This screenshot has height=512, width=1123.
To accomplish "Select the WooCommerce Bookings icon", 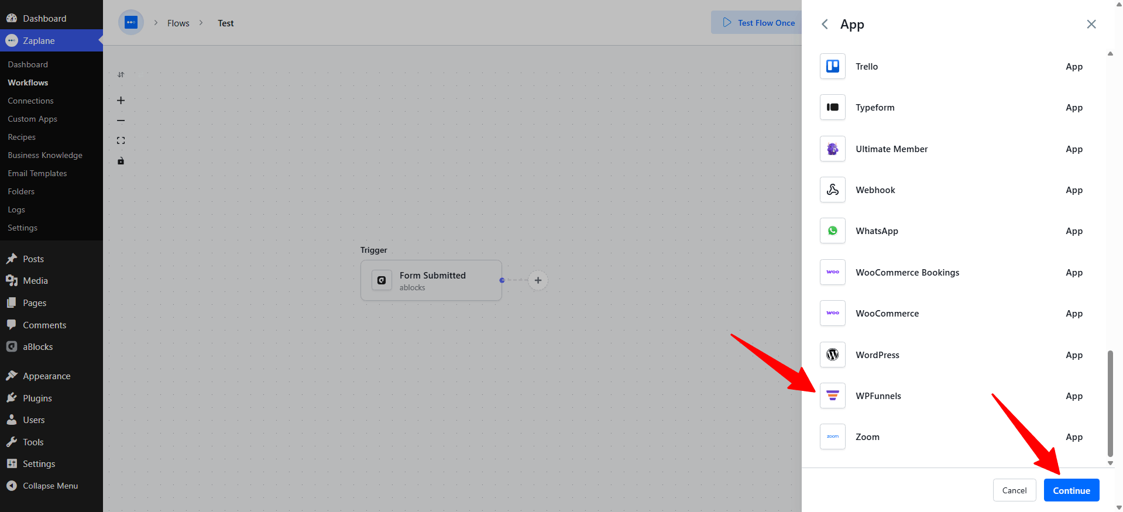I will point(832,272).
